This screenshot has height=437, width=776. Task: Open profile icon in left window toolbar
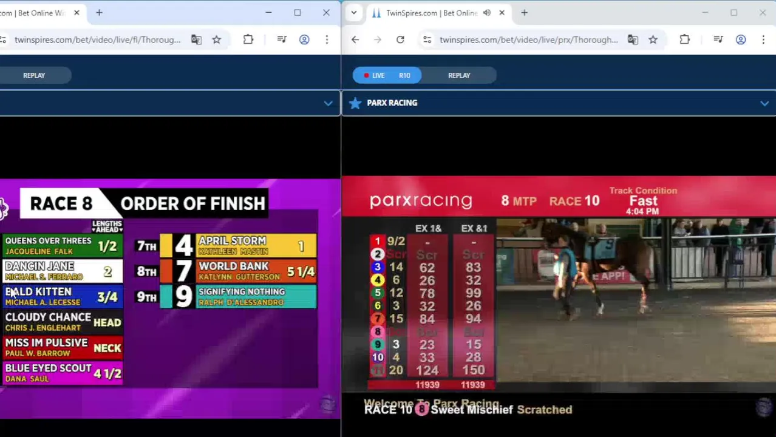(x=304, y=39)
